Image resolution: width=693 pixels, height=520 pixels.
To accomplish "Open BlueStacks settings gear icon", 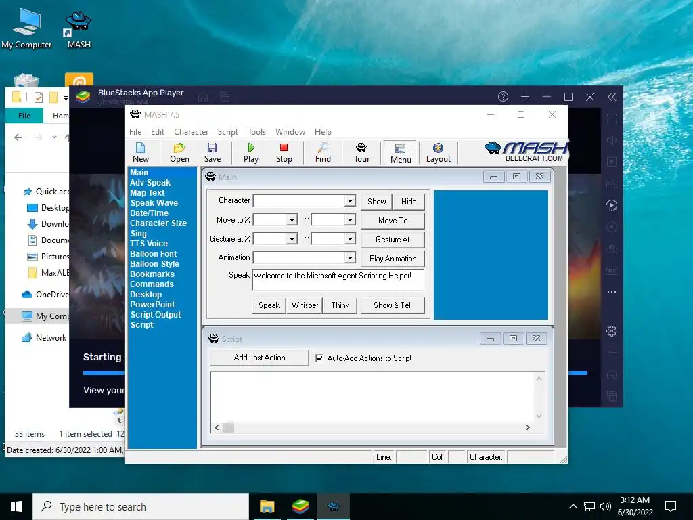I will (612, 330).
